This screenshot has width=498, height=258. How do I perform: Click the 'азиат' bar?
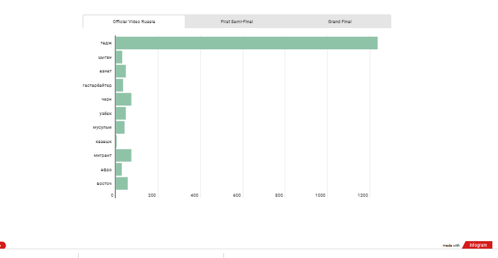point(120,71)
